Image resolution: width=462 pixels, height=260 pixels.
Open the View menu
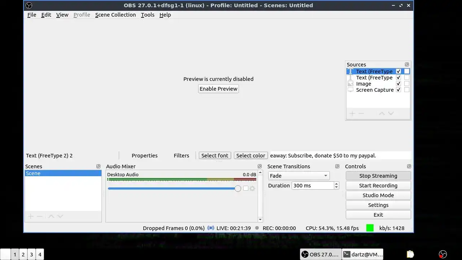[62, 15]
